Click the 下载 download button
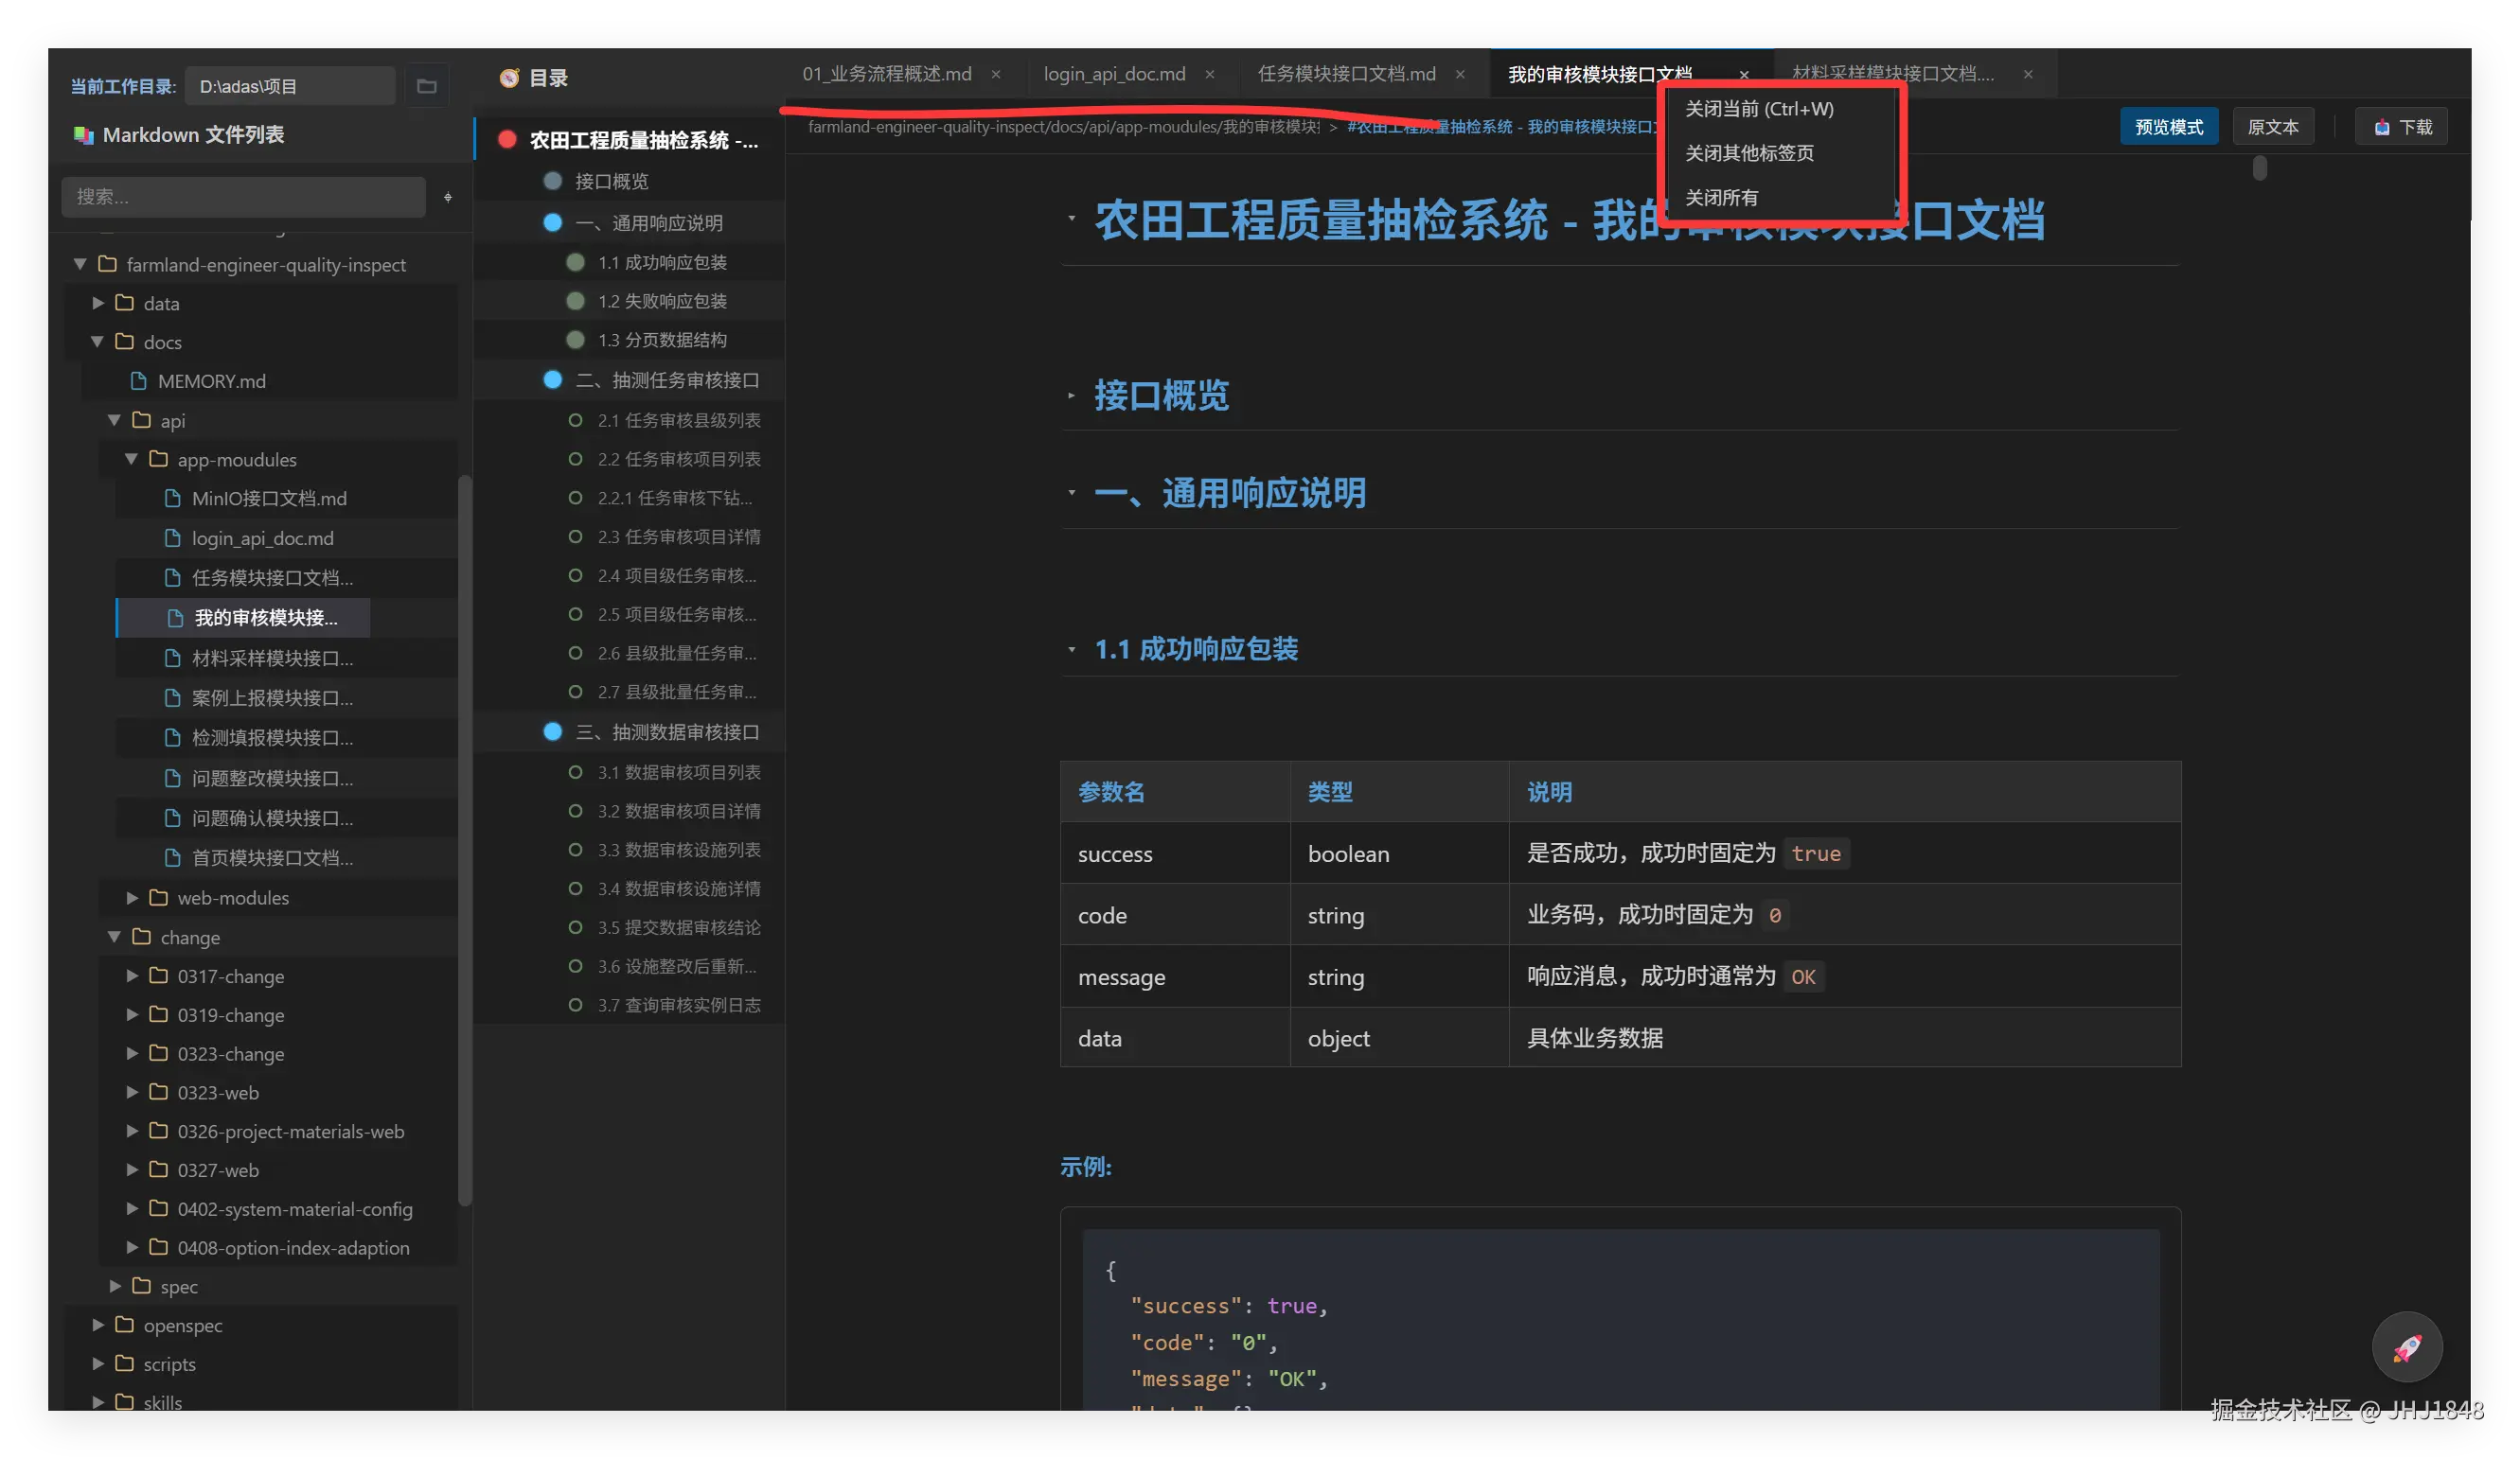 2401,126
